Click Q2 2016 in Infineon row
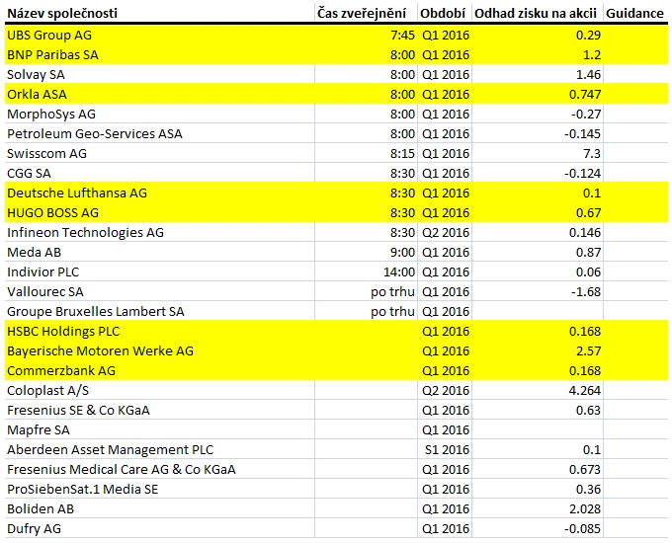Viewport: 672px width, 543px height. pyautogui.click(x=446, y=232)
